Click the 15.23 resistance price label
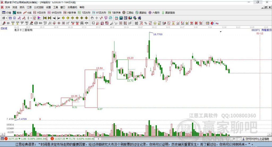The image size is (272, 147). click(x=130, y=58)
